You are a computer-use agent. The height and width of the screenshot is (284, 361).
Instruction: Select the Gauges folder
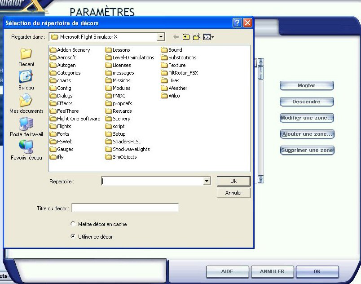62,149
